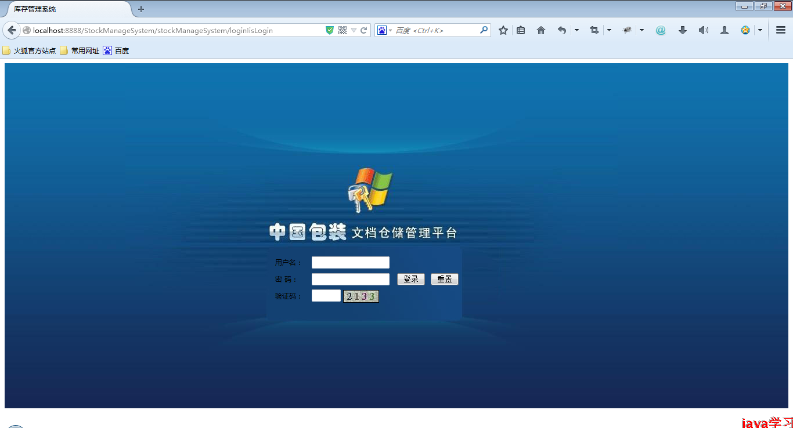Viewport: 793px width, 428px height.
Task: Click the Windows keys logo image
Action: click(x=370, y=190)
